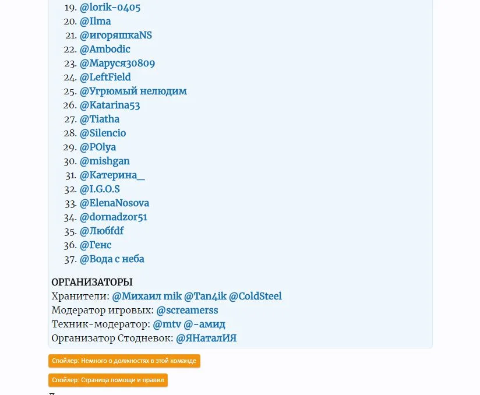Expand spoiler about team positions
Image resolution: width=480 pixels, height=395 pixels.
coord(124,361)
